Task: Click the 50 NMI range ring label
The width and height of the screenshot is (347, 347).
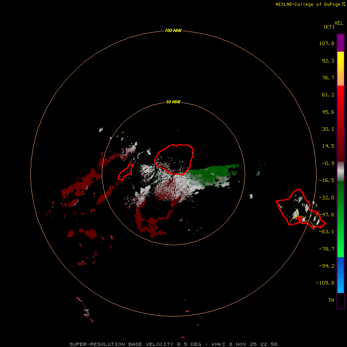Action: 173,102
